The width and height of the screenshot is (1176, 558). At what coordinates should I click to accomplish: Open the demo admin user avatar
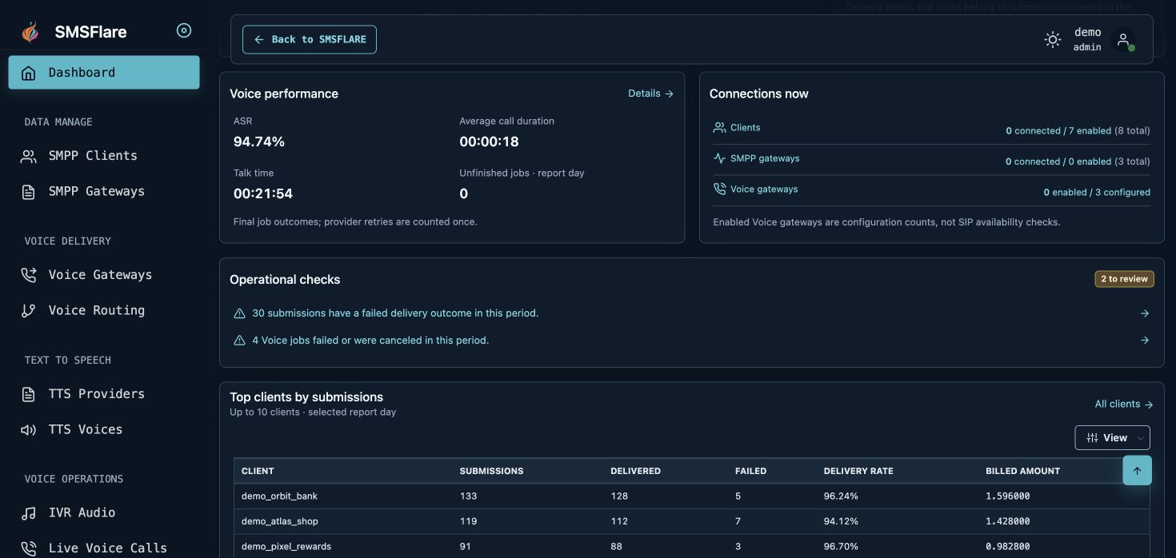pyautogui.click(x=1123, y=39)
